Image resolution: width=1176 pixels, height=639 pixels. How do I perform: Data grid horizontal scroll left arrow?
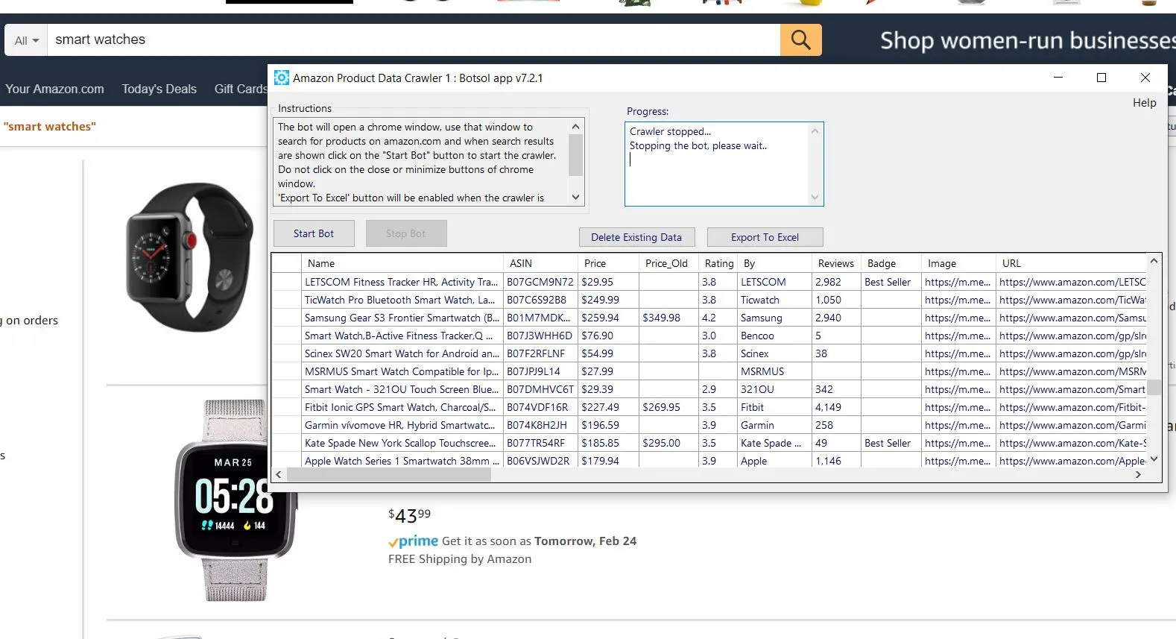click(x=279, y=474)
